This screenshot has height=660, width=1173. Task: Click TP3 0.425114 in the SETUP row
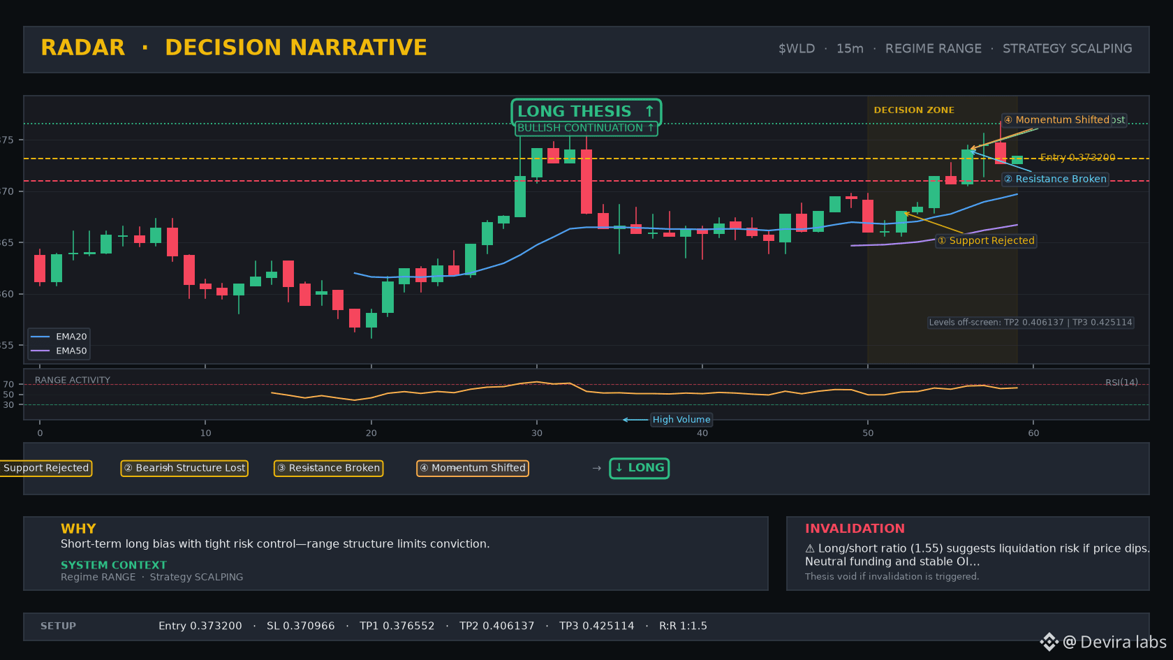(597, 626)
